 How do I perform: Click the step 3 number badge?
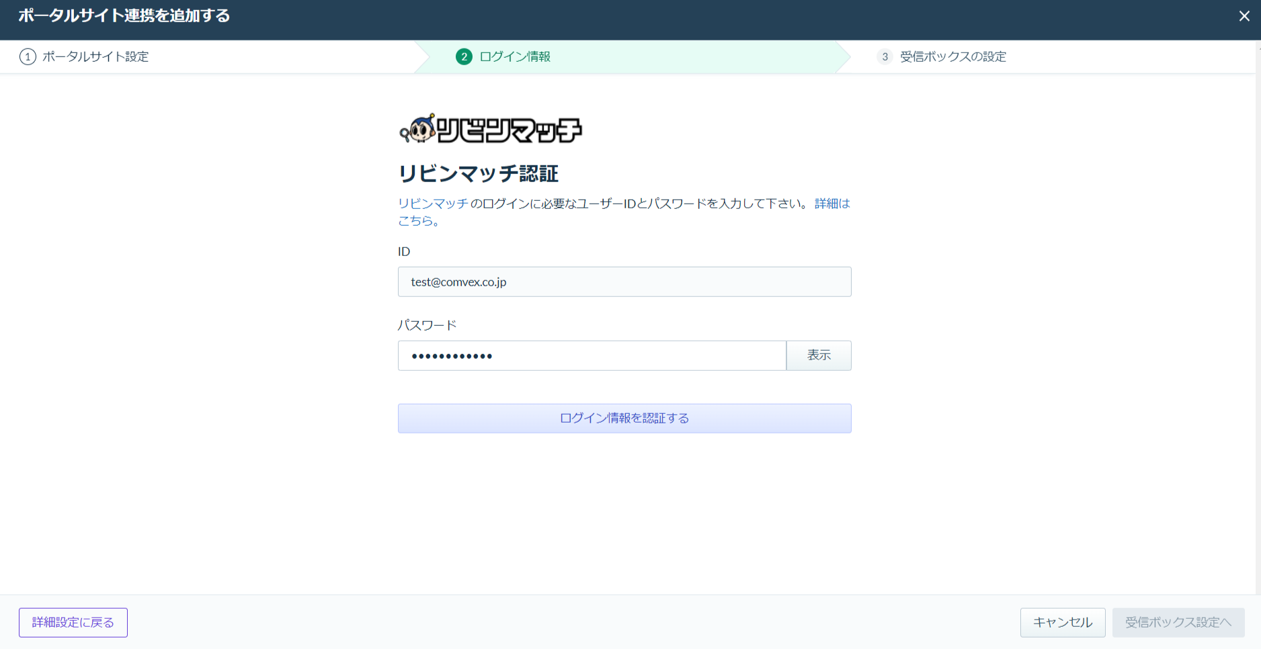click(x=885, y=57)
